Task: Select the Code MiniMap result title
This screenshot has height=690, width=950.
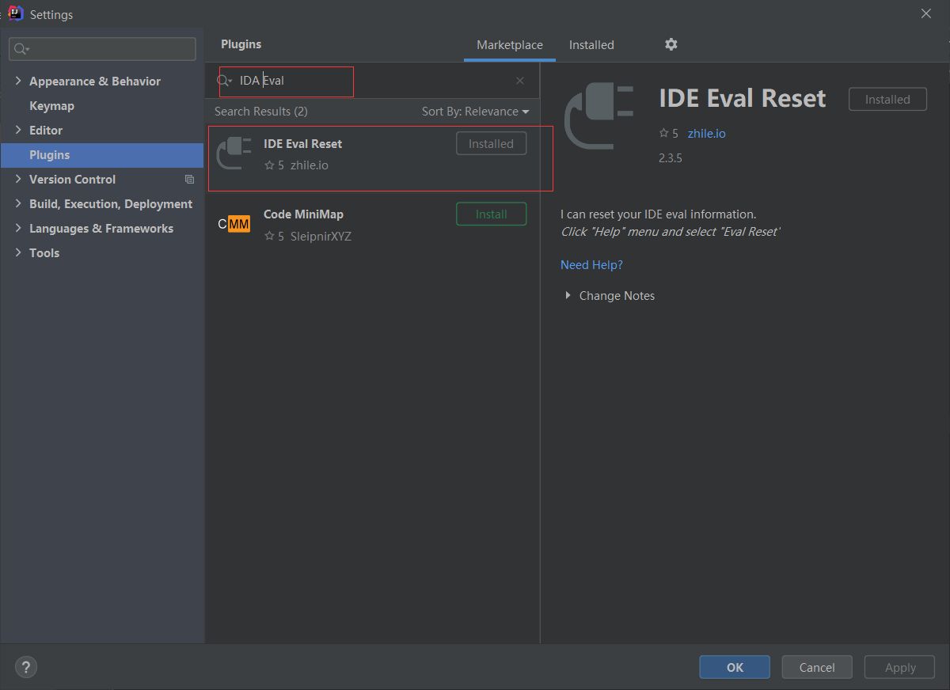Action: click(x=303, y=214)
